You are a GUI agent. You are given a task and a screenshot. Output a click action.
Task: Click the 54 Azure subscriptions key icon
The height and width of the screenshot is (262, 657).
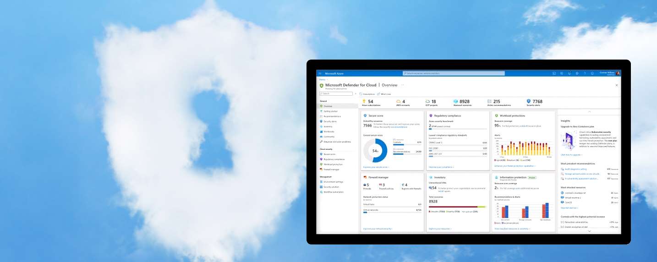[364, 101]
